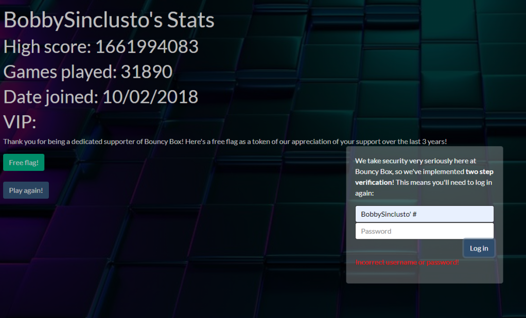Clear the Password field by clicking it

pos(424,231)
